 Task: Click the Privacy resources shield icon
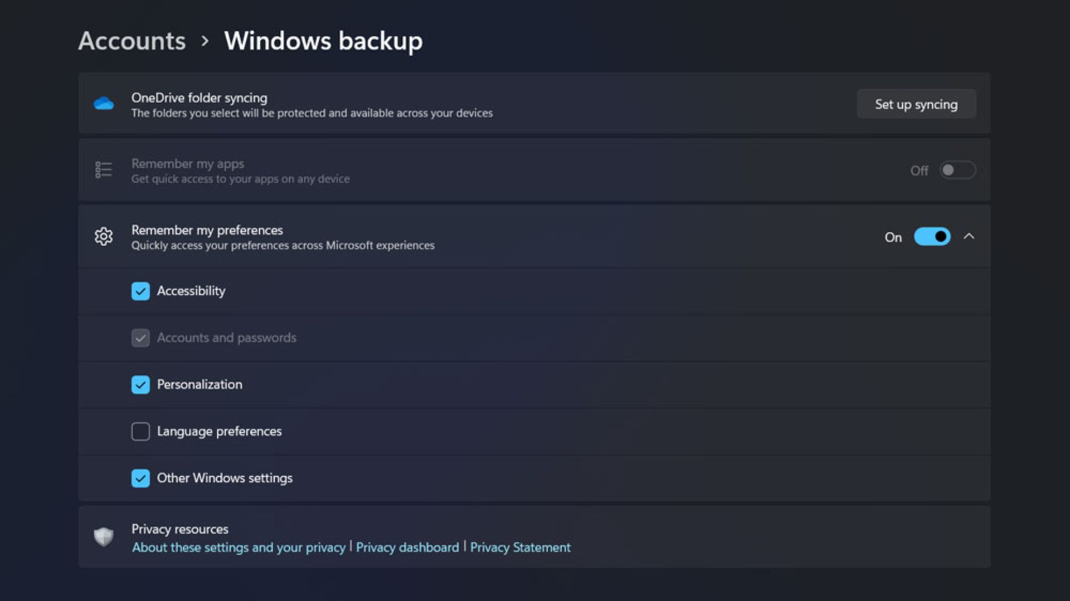[x=104, y=537]
